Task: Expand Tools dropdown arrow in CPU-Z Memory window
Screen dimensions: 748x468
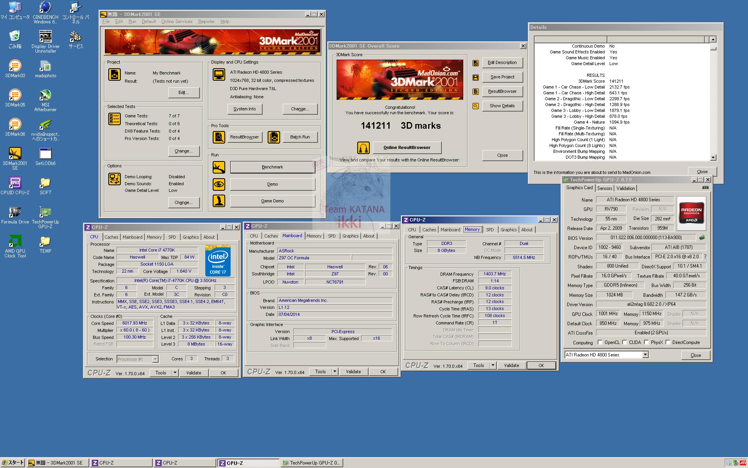Action: pyautogui.click(x=493, y=365)
